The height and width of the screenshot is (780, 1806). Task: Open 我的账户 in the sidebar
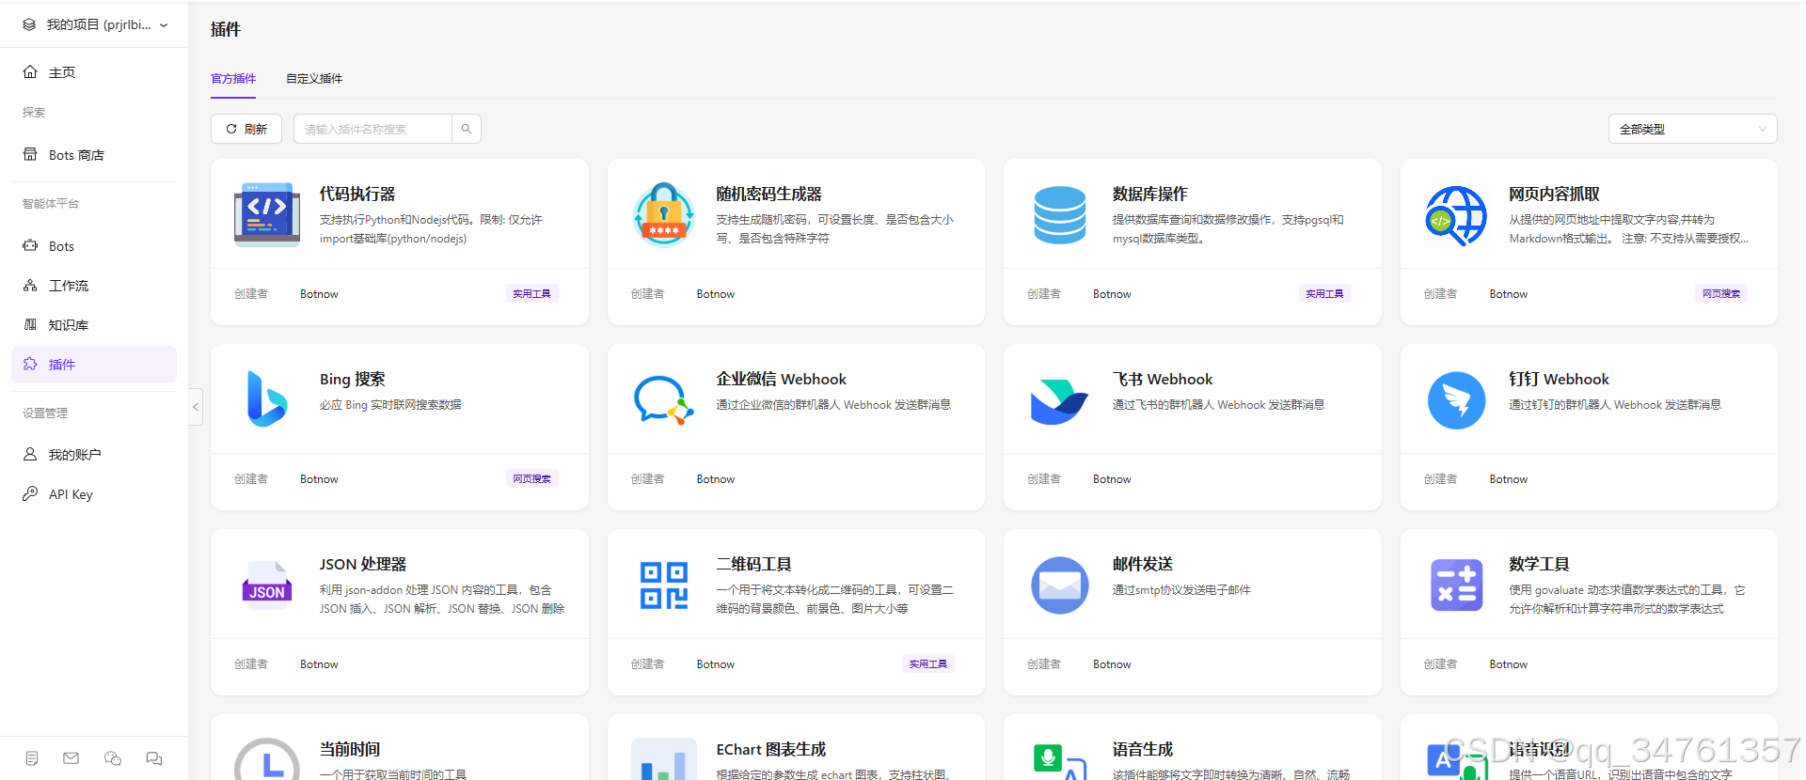[94, 455]
